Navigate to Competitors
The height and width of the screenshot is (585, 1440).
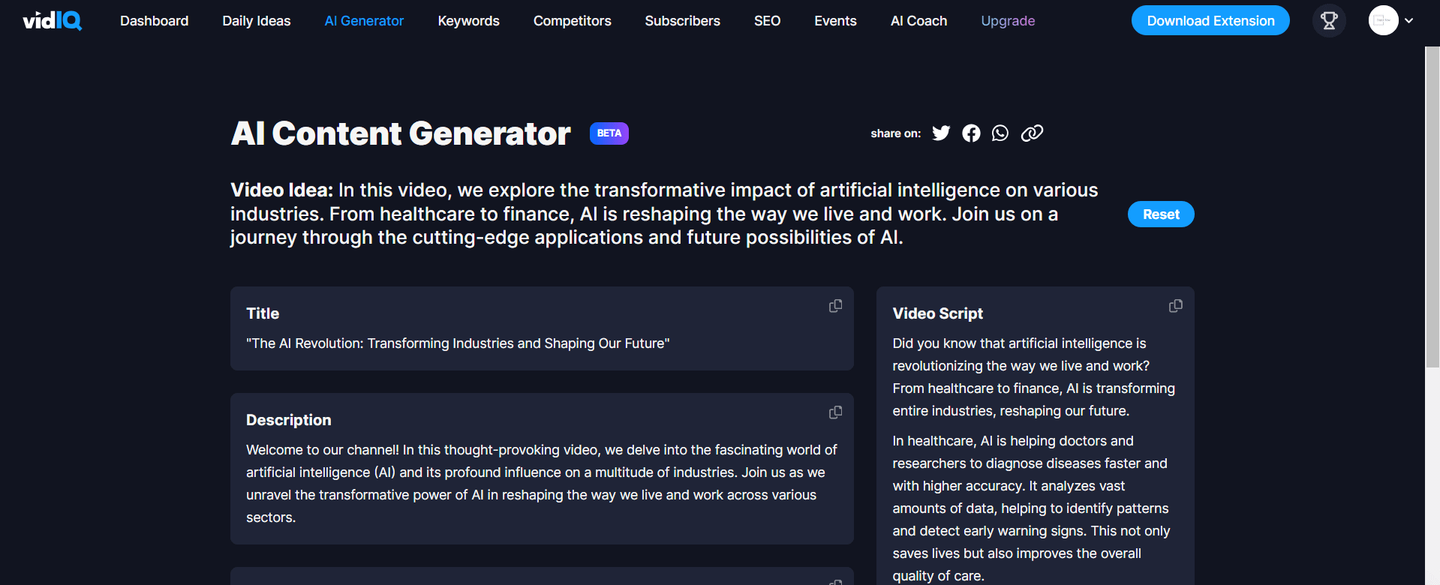click(x=573, y=21)
